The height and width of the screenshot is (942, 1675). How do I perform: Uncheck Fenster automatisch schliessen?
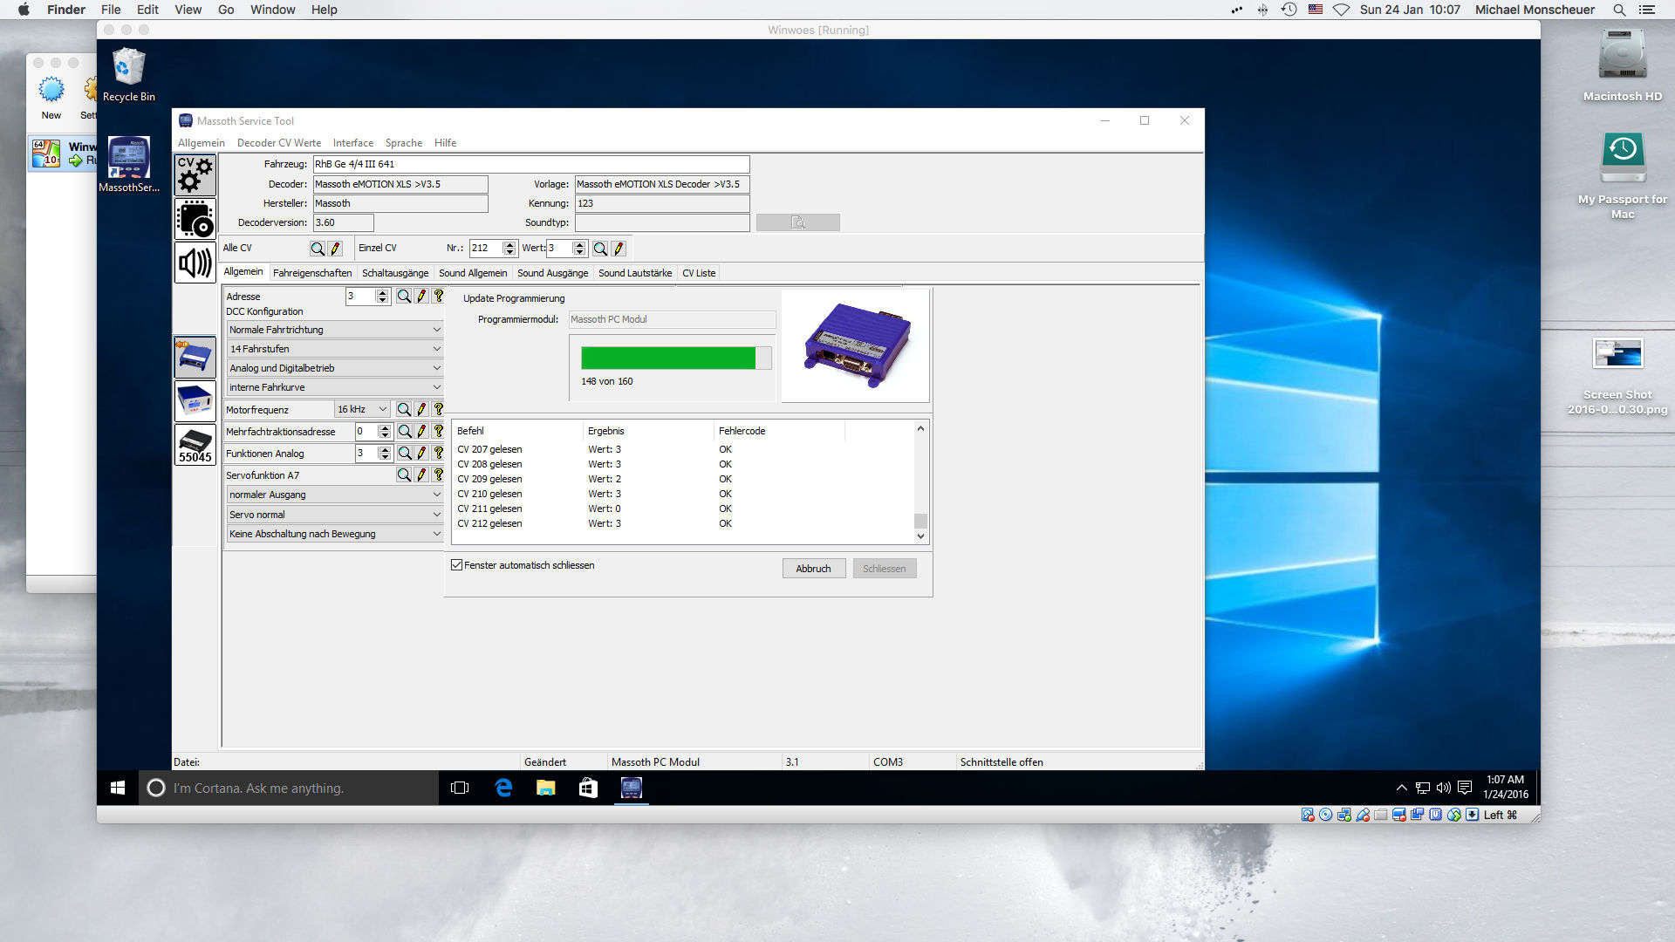click(456, 565)
